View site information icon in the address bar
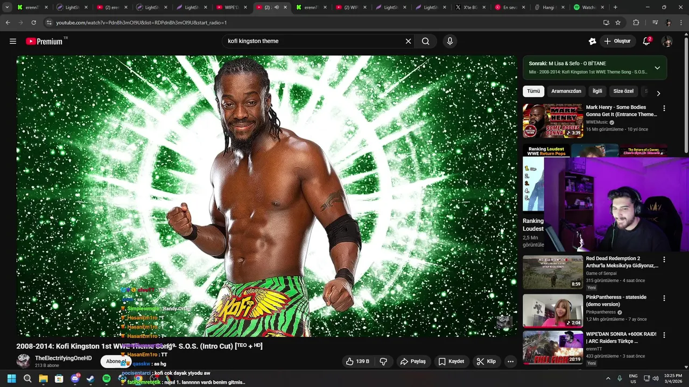Image resolution: width=689 pixels, height=387 pixels. click(x=49, y=23)
